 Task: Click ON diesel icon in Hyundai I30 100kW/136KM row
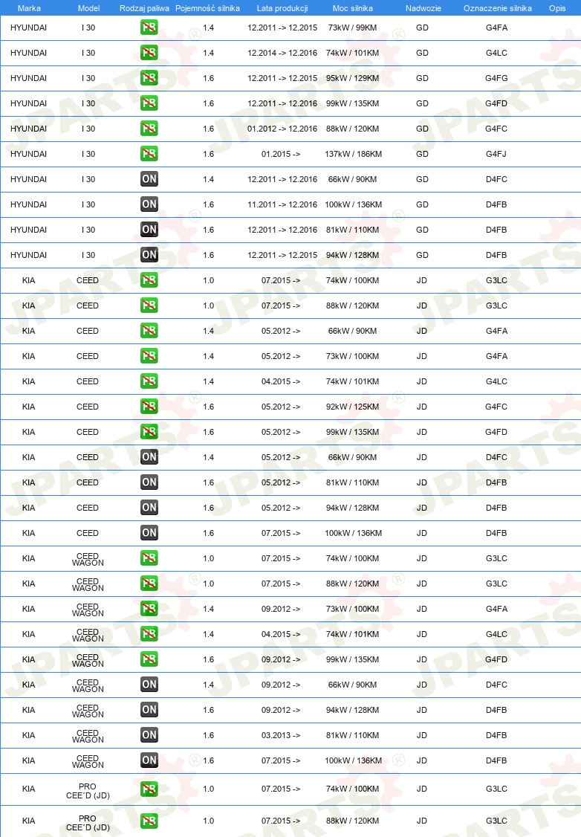pyautogui.click(x=149, y=204)
